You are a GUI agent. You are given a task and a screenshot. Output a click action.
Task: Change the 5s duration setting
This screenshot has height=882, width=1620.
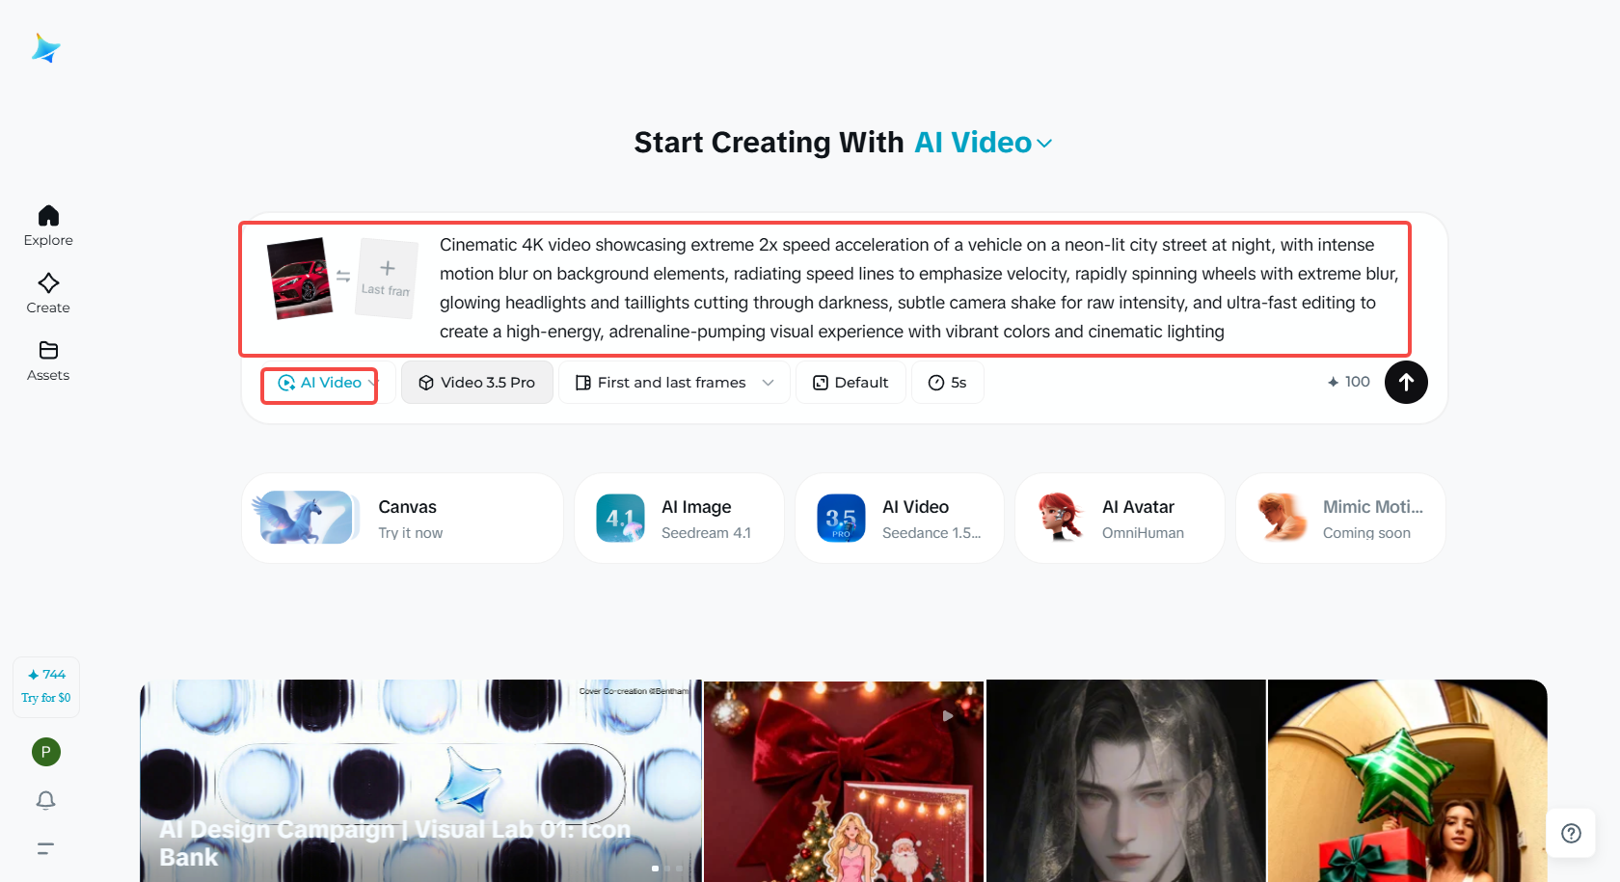948,383
